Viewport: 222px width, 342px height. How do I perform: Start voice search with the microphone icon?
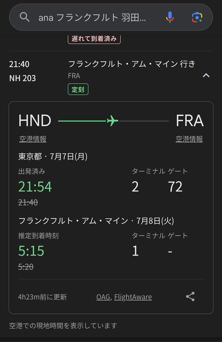(x=170, y=17)
